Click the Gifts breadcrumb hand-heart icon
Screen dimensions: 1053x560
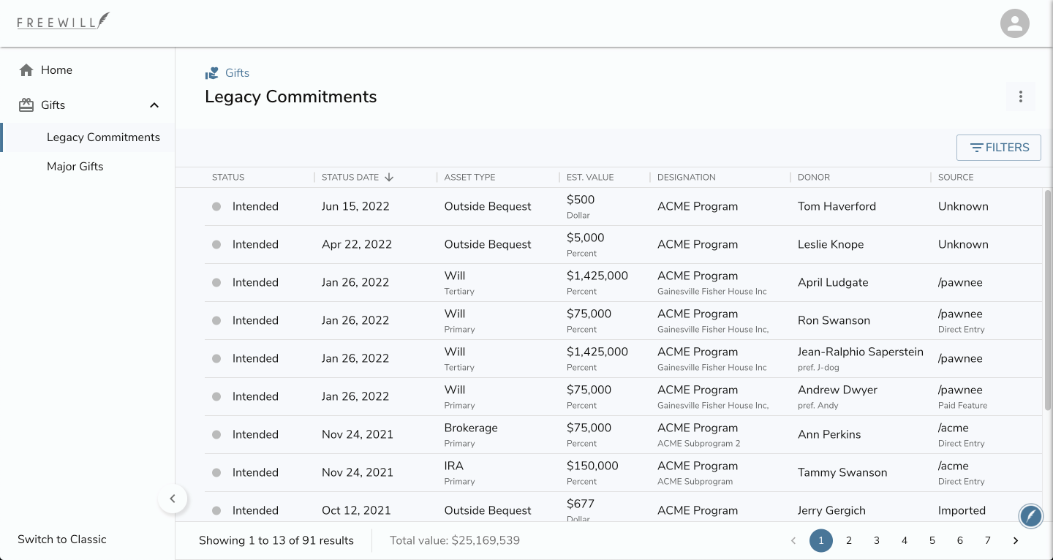(212, 73)
